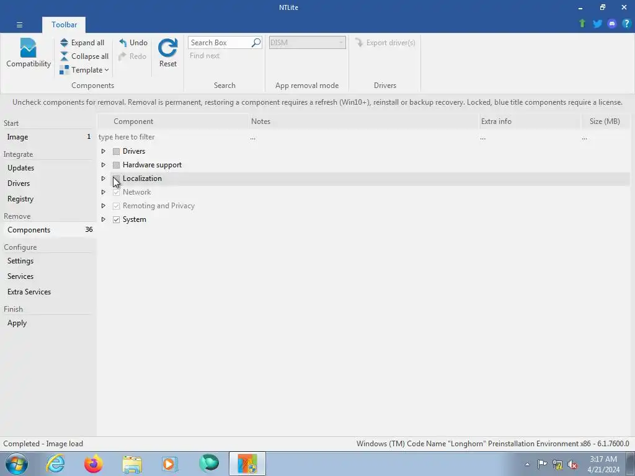Image resolution: width=635 pixels, height=476 pixels.
Task: Click the Extra info column header
Action: click(530, 121)
